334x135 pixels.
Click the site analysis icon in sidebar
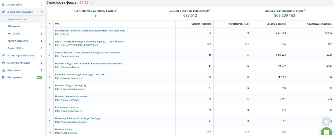click(x=3, y=5)
